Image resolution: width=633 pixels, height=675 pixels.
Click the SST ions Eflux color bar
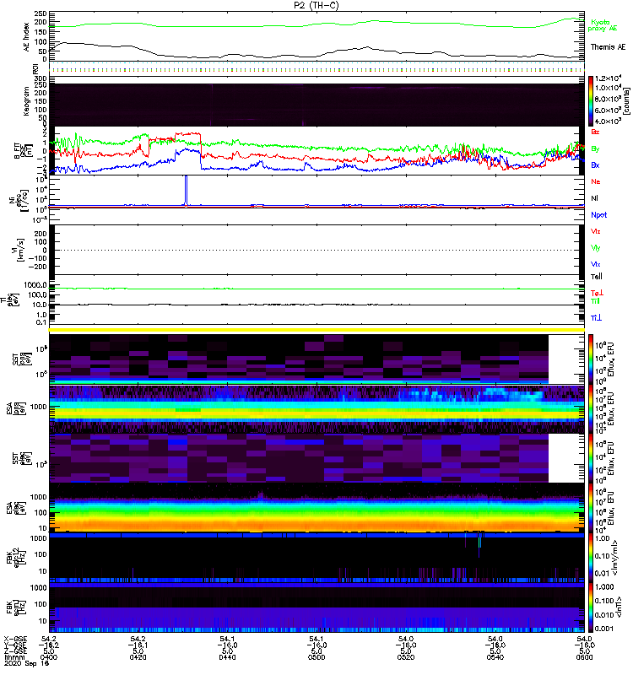click(x=591, y=359)
